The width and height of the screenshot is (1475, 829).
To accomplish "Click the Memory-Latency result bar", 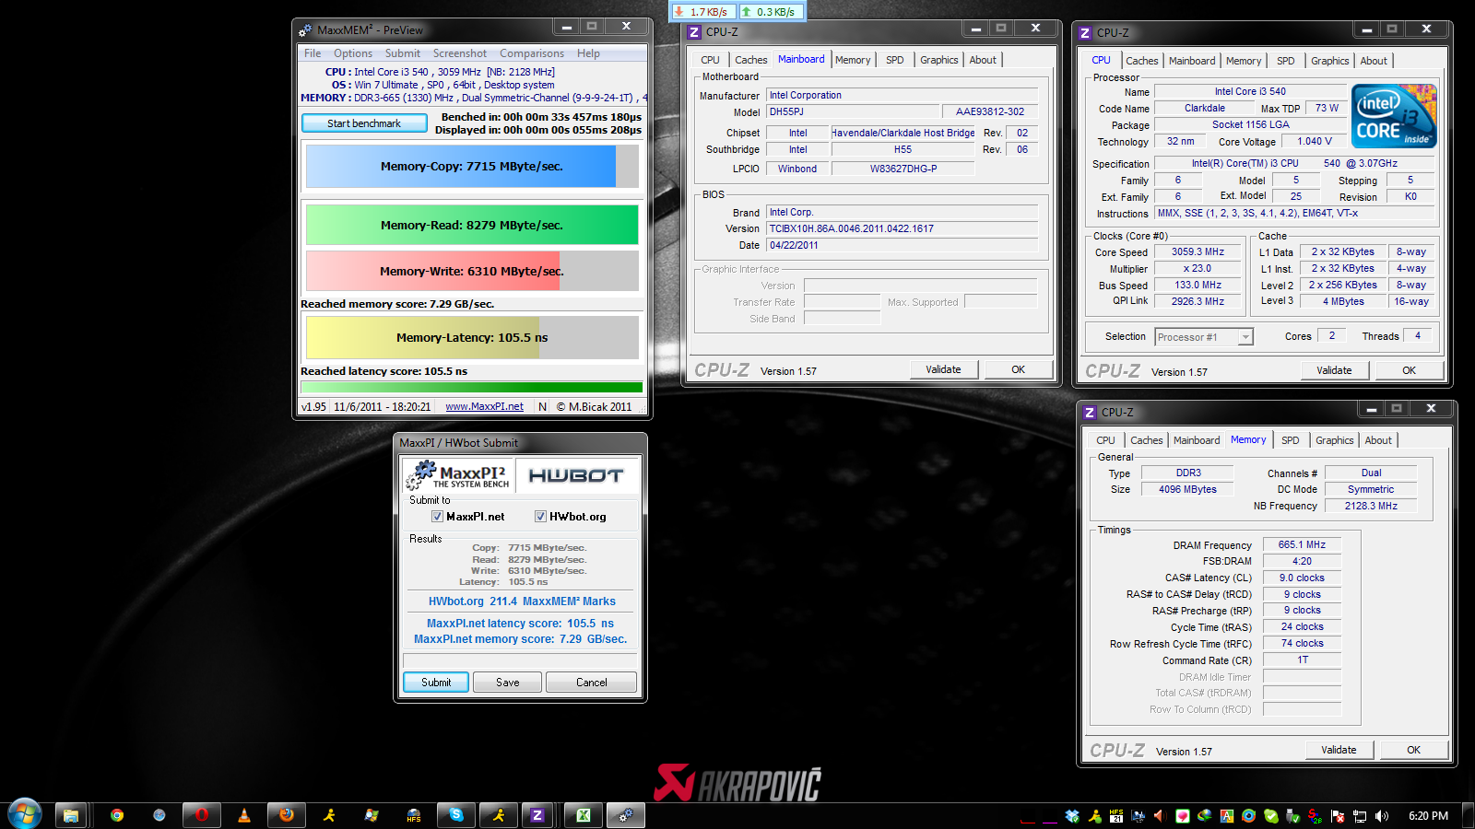I will click(x=472, y=337).
